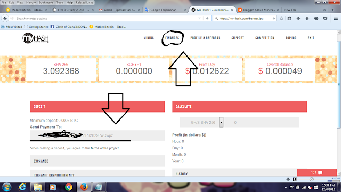Screen dimensions: 341x192
Task: Click the search box containing my-hash.com URL
Action: click(245, 19)
